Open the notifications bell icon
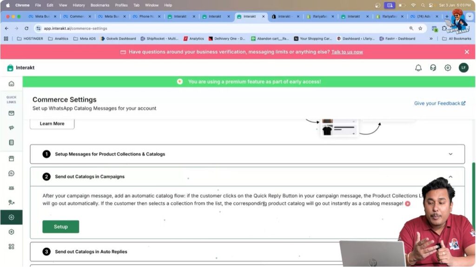This screenshot has height=267, width=476. pos(418,68)
